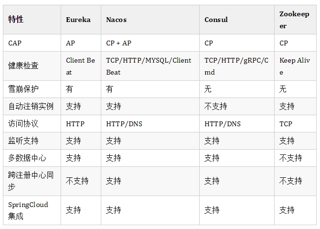Select the 'Keep Alive' cell
This screenshot has width=320, height=229.
[x=294, y=66]
